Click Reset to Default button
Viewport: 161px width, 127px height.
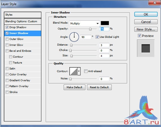click(x=99, y=87)
